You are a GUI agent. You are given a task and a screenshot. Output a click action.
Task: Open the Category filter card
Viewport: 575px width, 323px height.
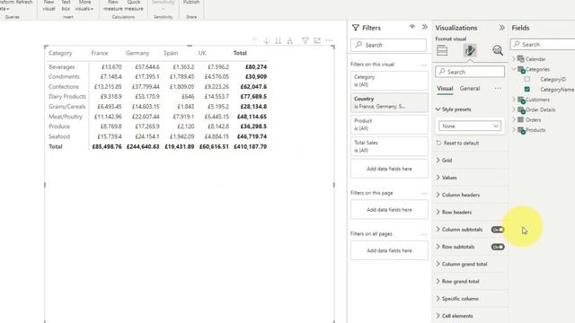(389, 81)
